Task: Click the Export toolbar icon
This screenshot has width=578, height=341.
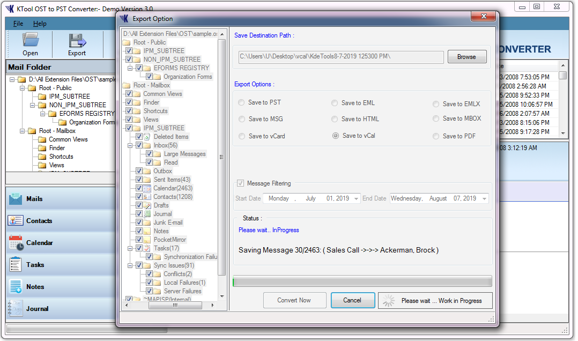Action: [x=77, y=40]
